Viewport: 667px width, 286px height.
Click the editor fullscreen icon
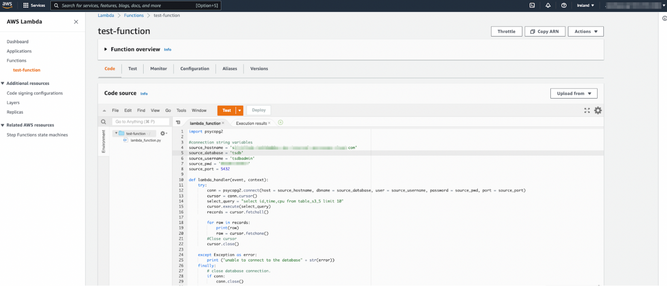tap(587, 111)
